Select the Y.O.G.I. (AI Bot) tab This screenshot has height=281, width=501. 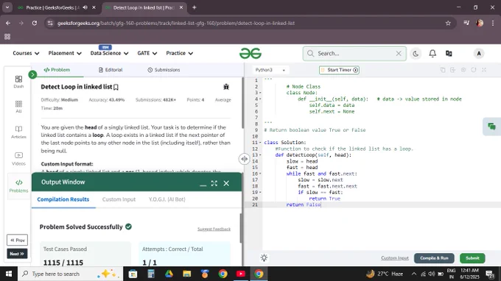(167, 199)
